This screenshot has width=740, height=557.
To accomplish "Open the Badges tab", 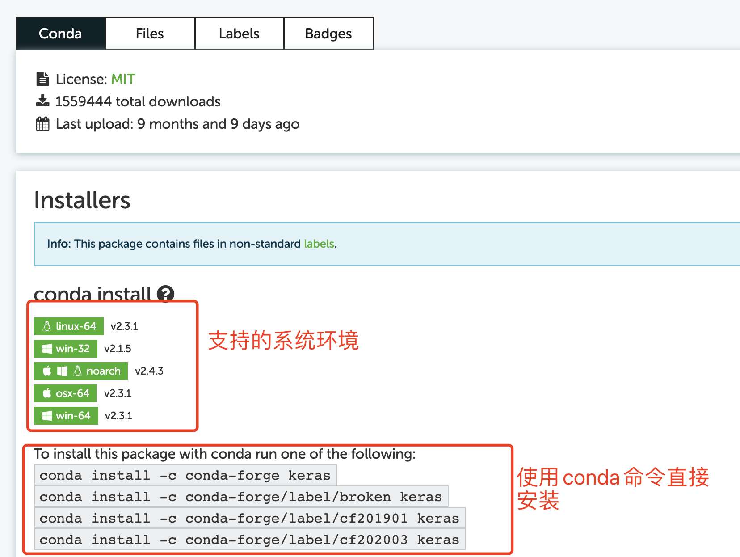I will (x=328, y=34).
